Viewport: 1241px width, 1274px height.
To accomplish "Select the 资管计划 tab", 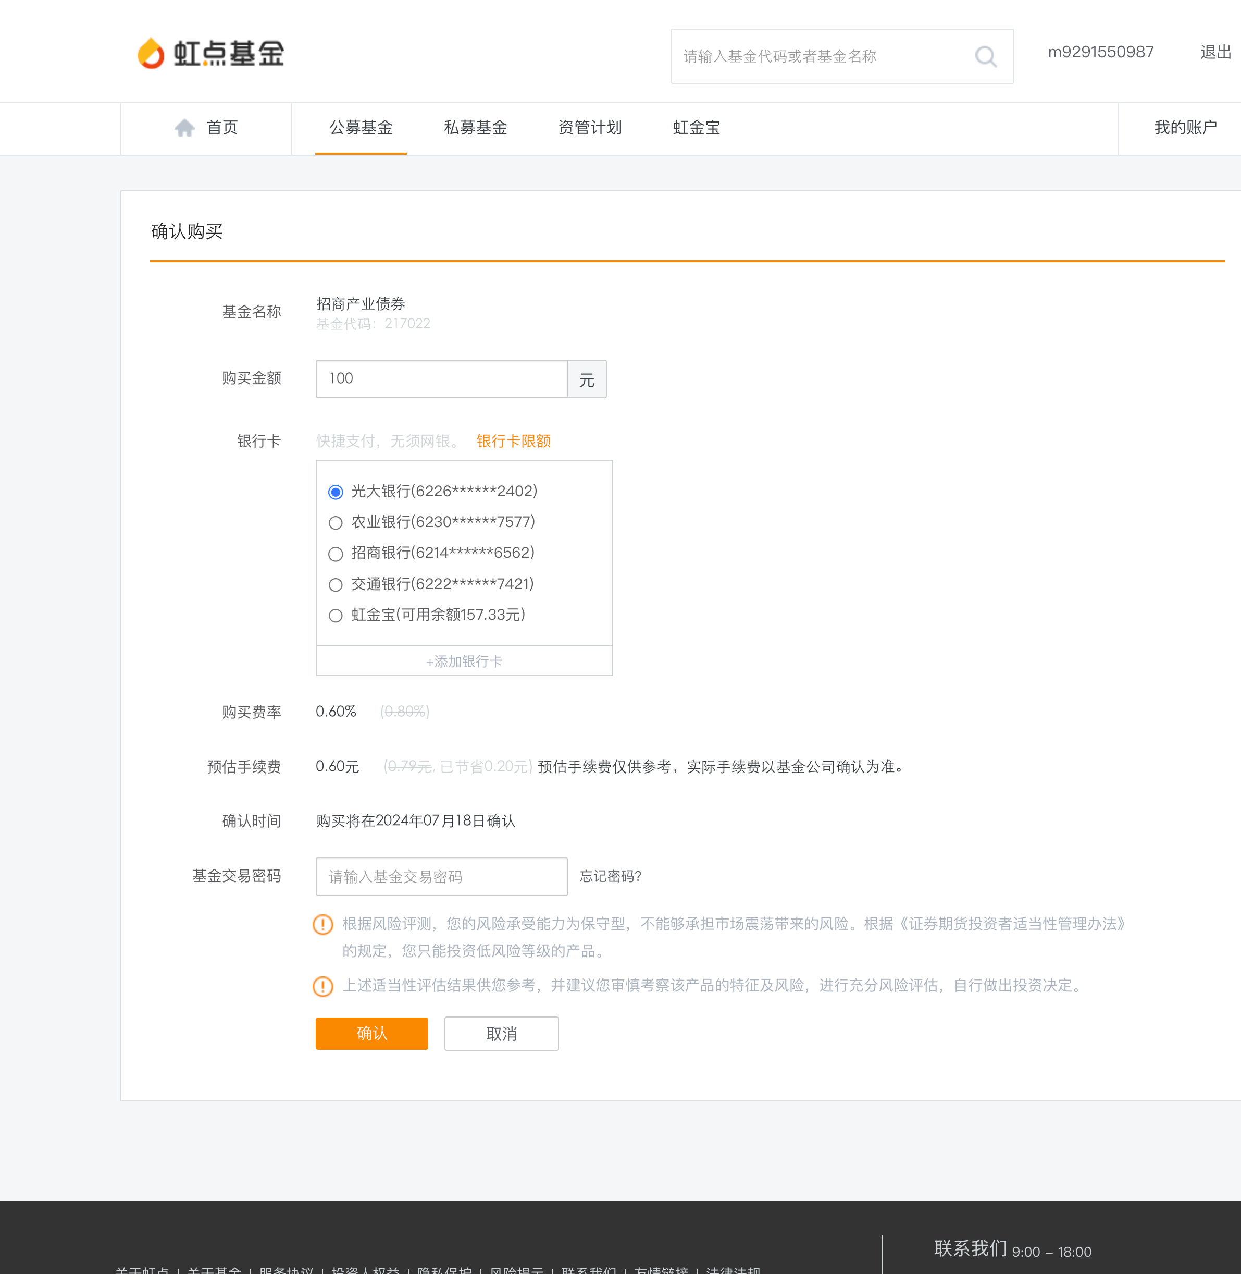I will tap(590, 128).
